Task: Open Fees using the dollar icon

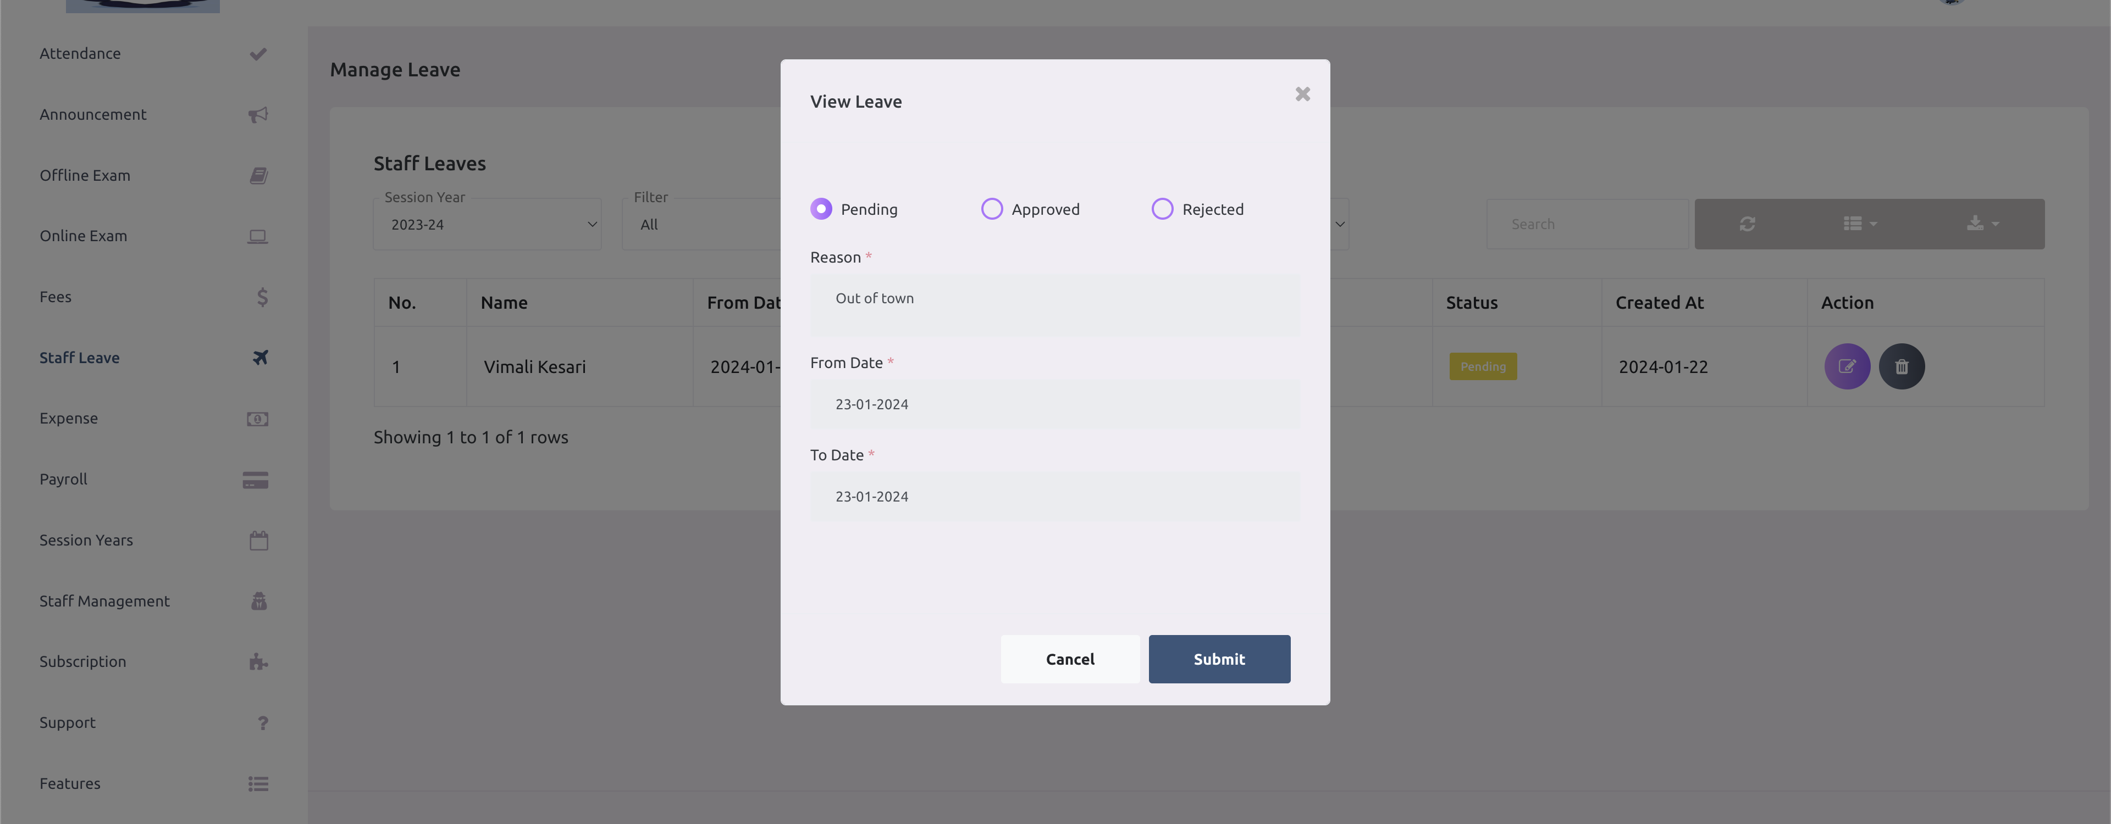Action: 262,297
